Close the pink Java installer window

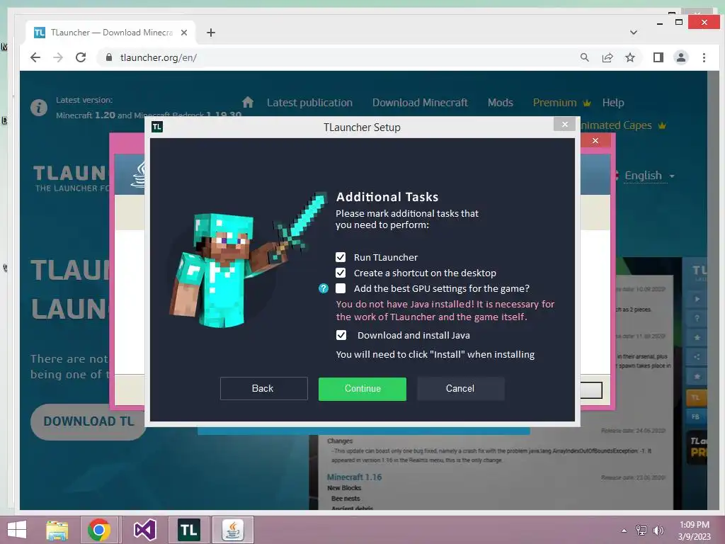tap(595, 141)
